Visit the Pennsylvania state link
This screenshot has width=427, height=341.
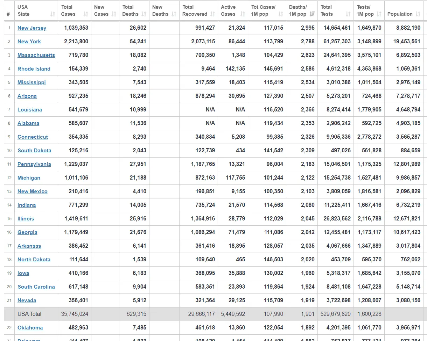coord(34,164)
